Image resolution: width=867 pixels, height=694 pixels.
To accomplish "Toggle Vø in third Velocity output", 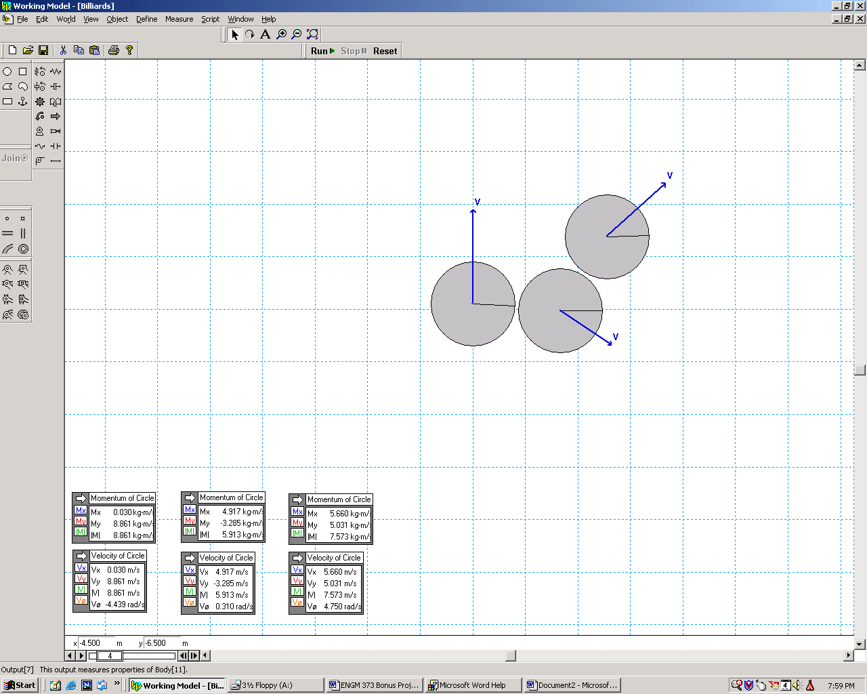I will (297, 602).
